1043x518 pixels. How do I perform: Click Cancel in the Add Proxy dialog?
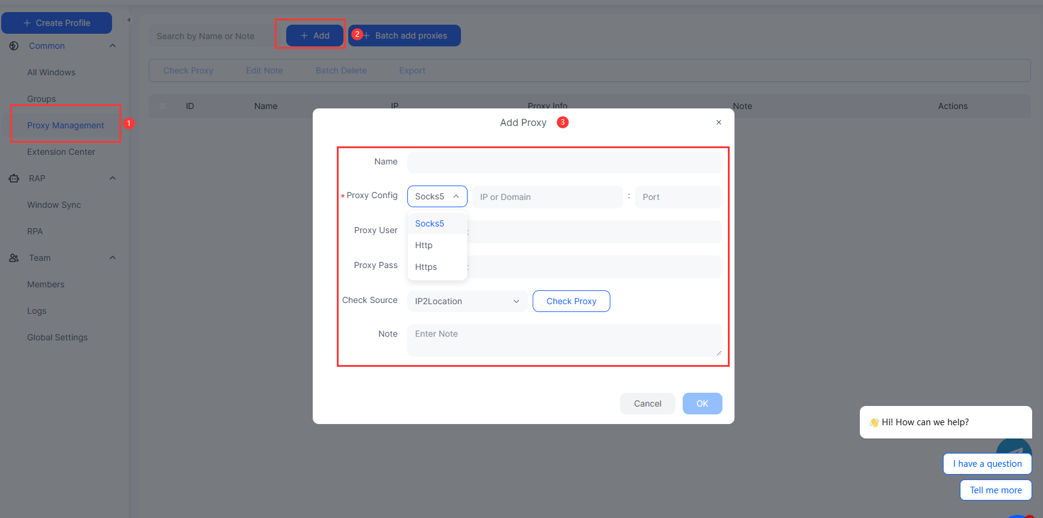(647, 404)
